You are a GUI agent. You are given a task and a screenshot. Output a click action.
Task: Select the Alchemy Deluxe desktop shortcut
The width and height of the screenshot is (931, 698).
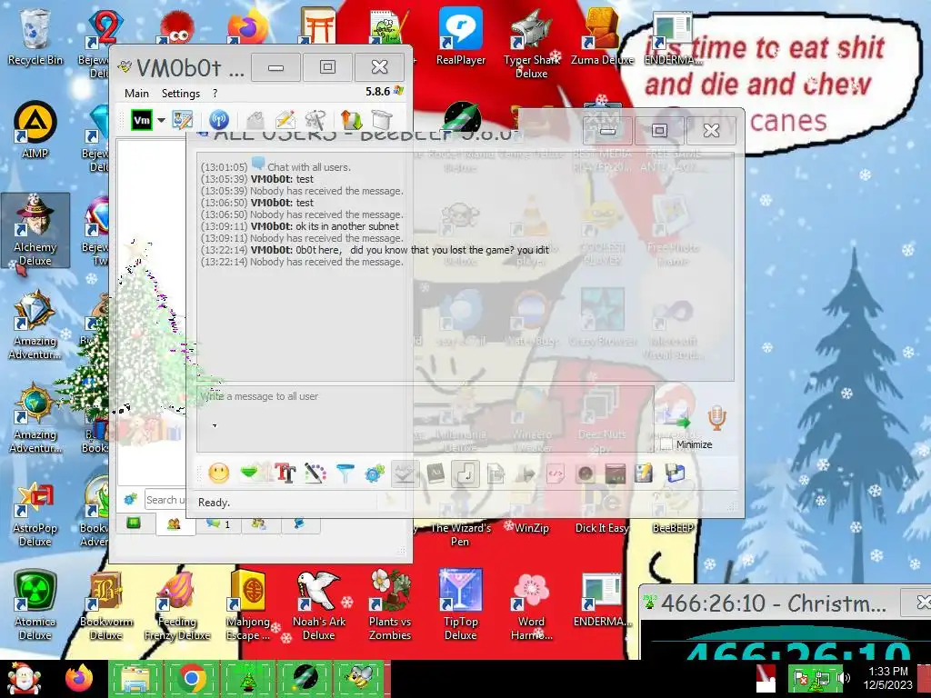point(35,230)
